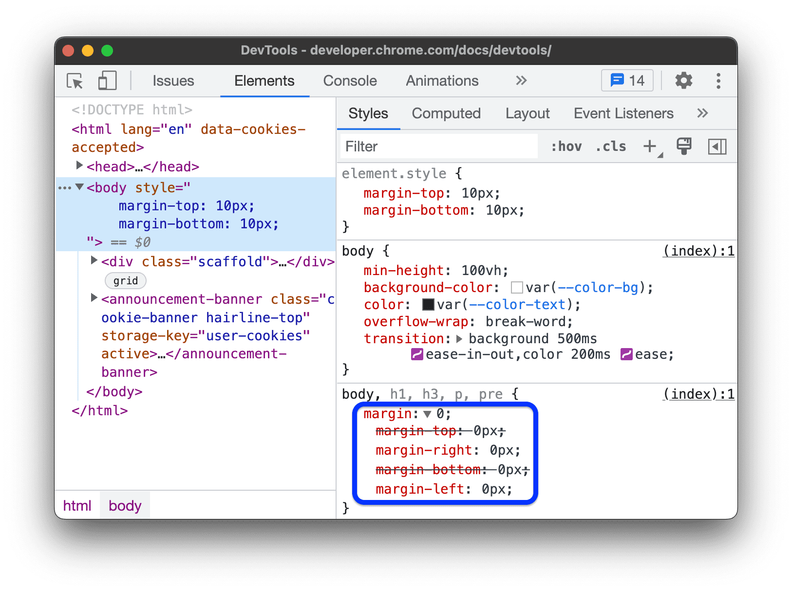Image resolution: width=792 pixels, height=591 pixels.
Task: Toggle the device toolbar
Action: [x=107, y=80]
